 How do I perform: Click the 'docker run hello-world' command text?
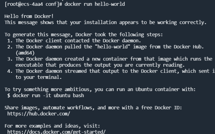(95, 4)
